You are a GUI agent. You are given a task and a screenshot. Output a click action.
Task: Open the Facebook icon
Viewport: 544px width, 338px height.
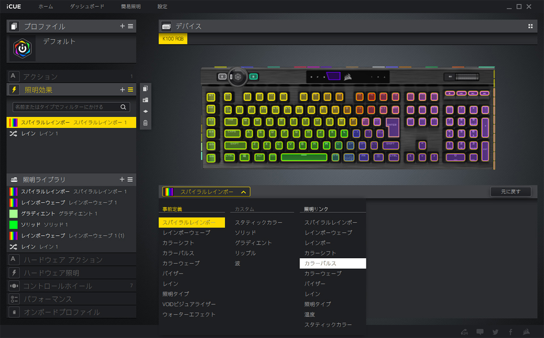pyautogui.click(x=510, y=332)
